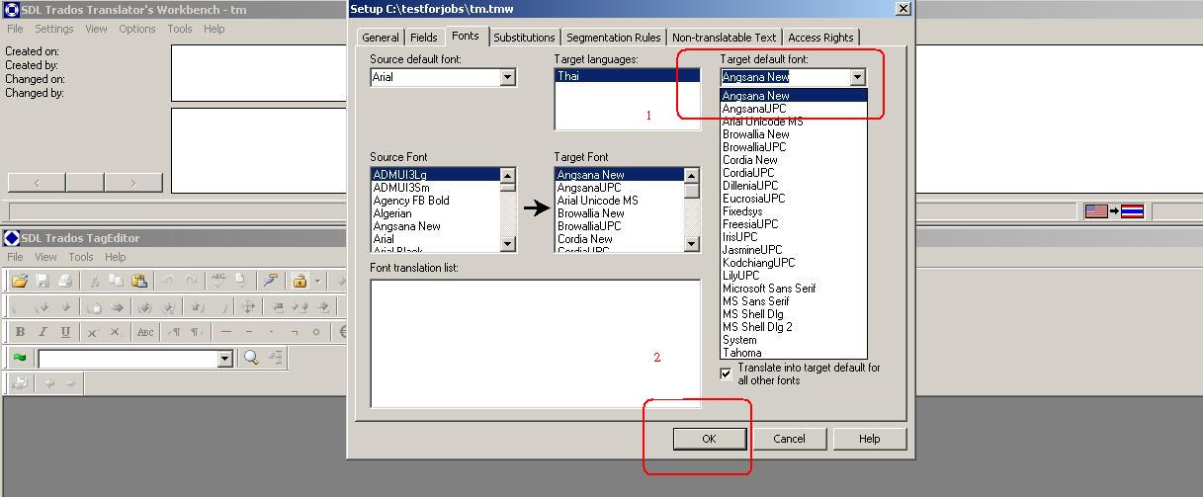Click scroll up arrow of Target Font list
This screenshot has width=1203, height=497.
[x=692, y=176]
